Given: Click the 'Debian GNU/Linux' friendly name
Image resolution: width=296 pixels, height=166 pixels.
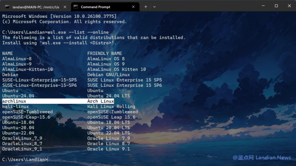Looking at the screenshot, I should pyautogui.click(x=109, y=75).
